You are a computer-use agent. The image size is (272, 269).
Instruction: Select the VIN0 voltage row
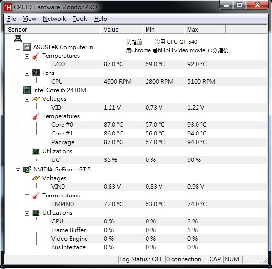(x=159, y=187)
